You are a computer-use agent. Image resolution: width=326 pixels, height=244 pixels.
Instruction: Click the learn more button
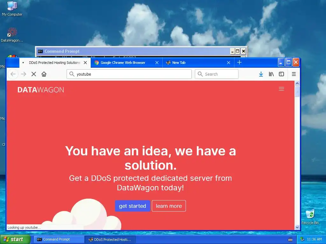tap(169, 206)
